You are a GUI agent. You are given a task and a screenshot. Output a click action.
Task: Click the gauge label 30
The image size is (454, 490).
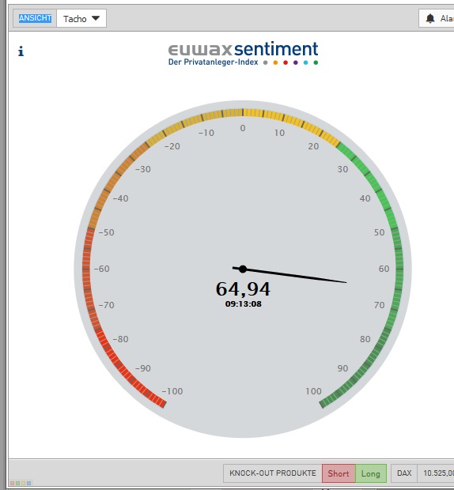click(342, 169)
